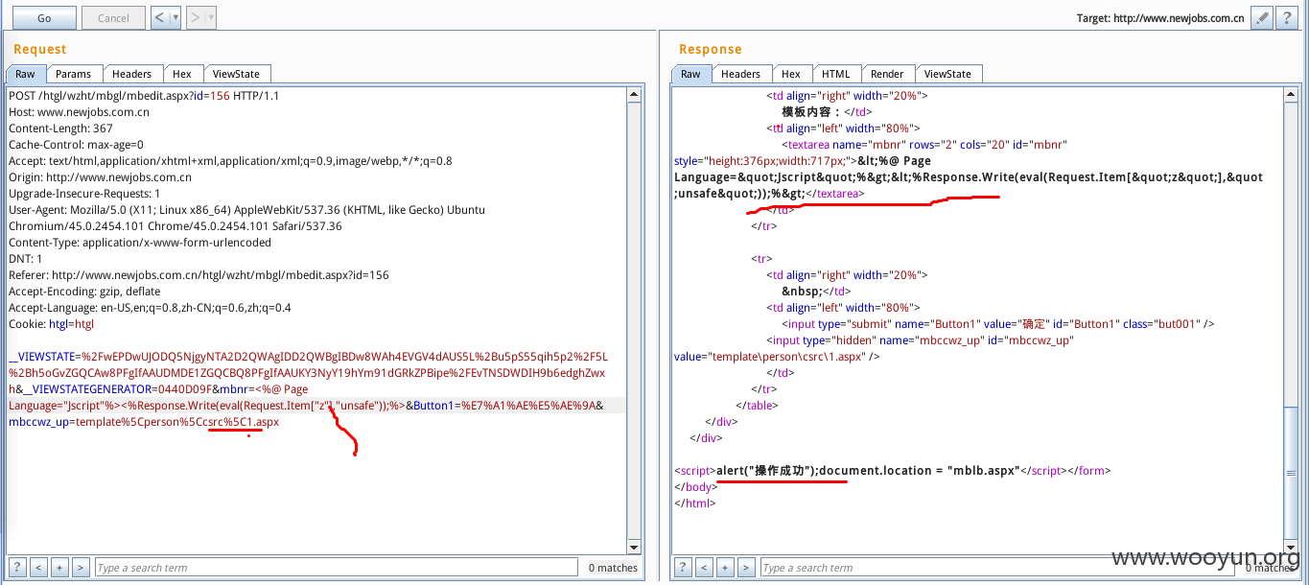The width and height of the screenshot is (1309, 585).
Task: Click request search plus options button
Action: point(59,568)
